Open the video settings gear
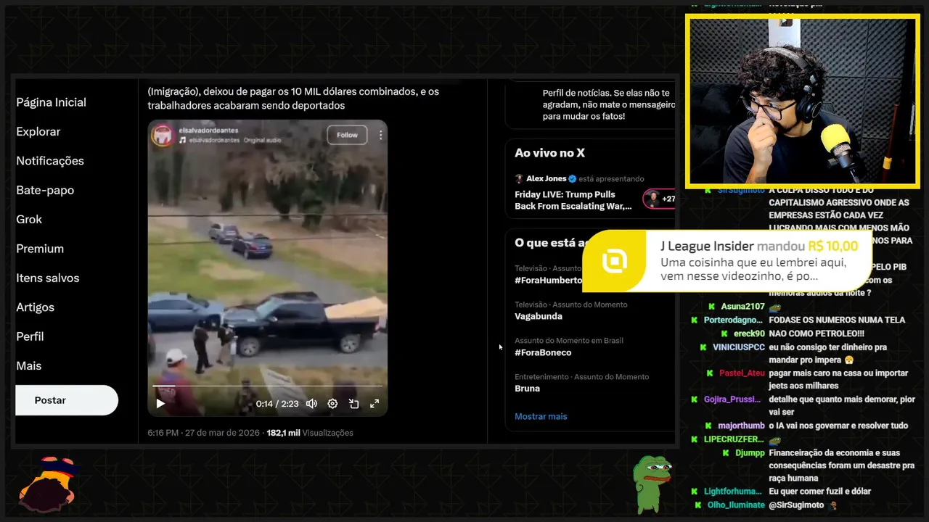Viewport: 929px width, 522px height. click(332, 404)
